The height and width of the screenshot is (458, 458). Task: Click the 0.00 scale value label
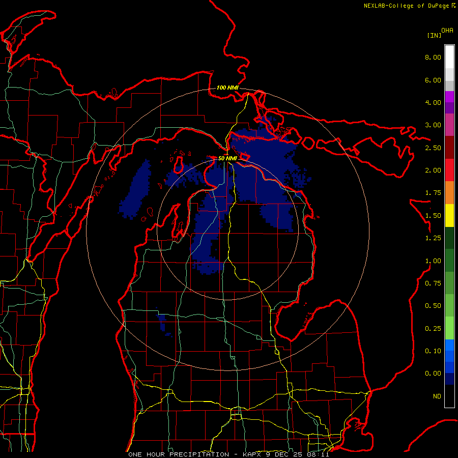[x=433, y=374]
